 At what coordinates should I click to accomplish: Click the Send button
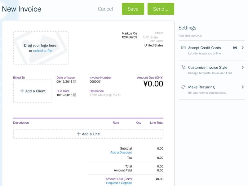pos(161,9)
